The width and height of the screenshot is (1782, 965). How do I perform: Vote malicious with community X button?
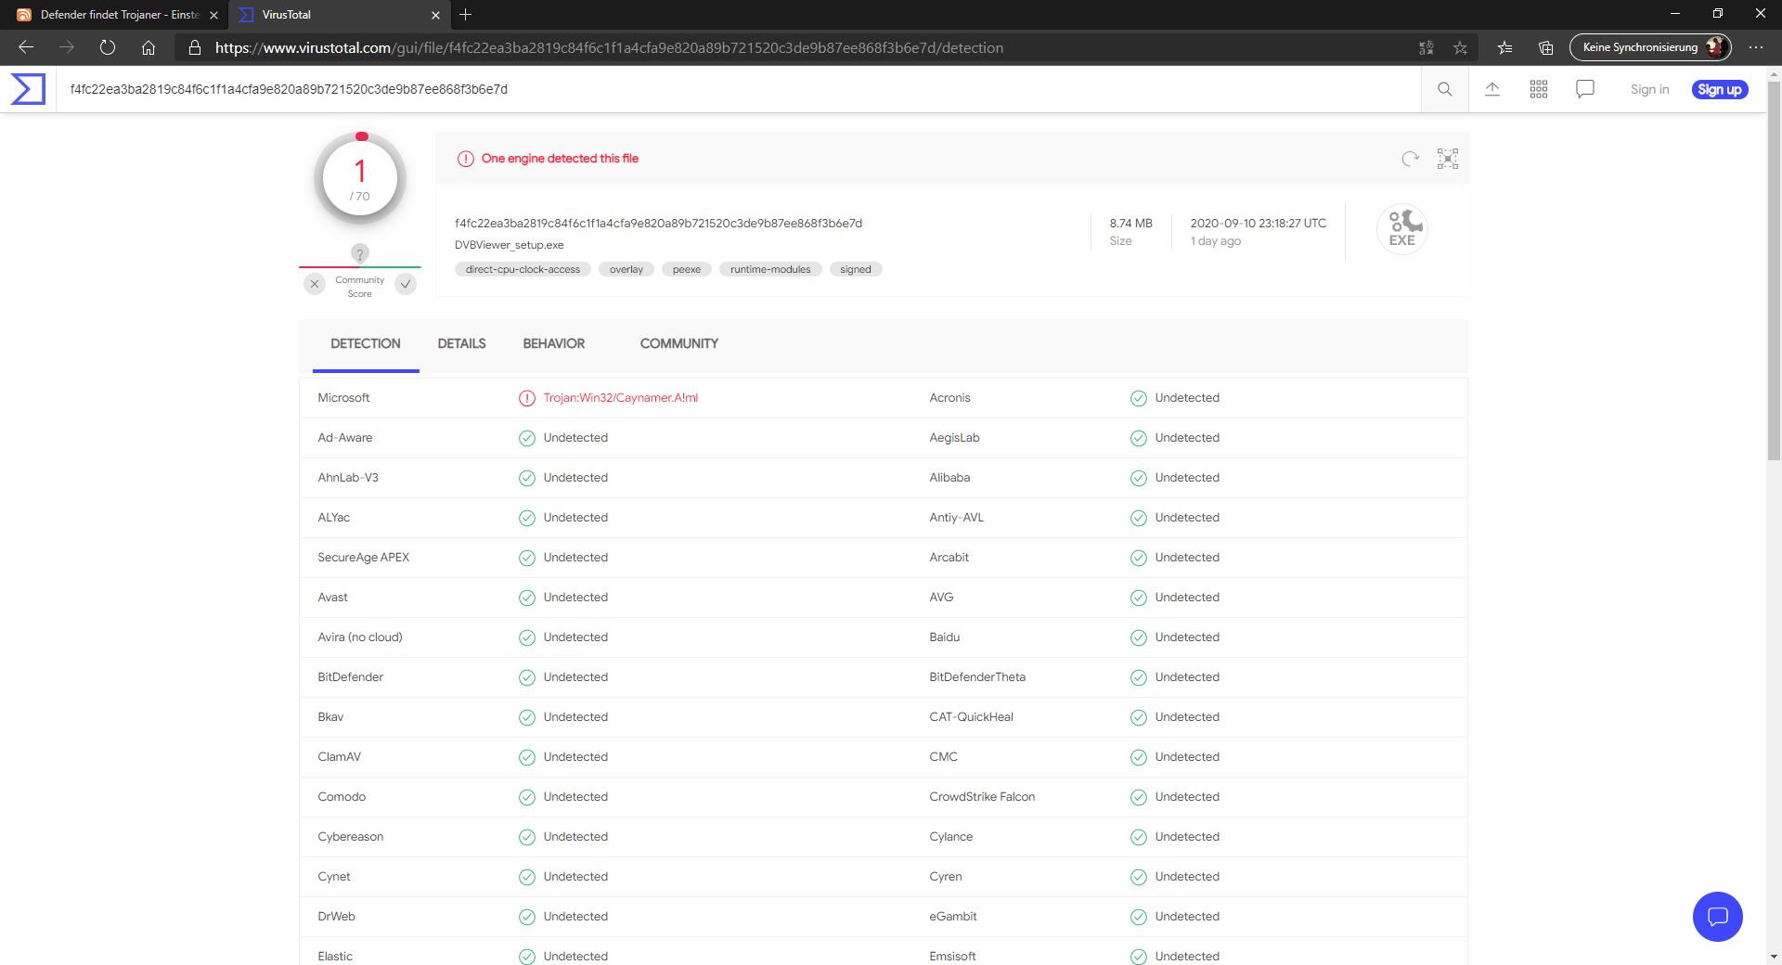pos(315,284)
